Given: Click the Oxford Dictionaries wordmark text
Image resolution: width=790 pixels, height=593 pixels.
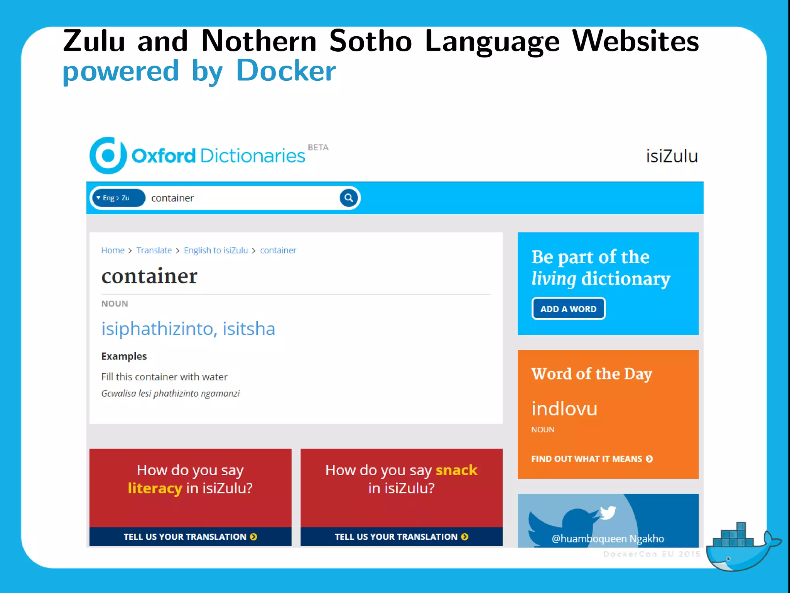Looking at the screenshot, I should 218,156.
